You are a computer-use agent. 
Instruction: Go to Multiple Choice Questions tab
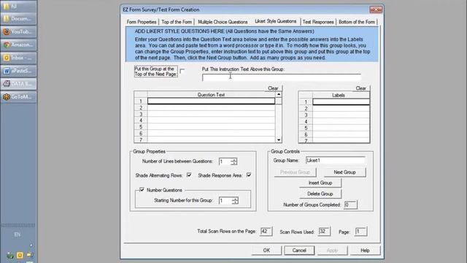coord(223,22)
